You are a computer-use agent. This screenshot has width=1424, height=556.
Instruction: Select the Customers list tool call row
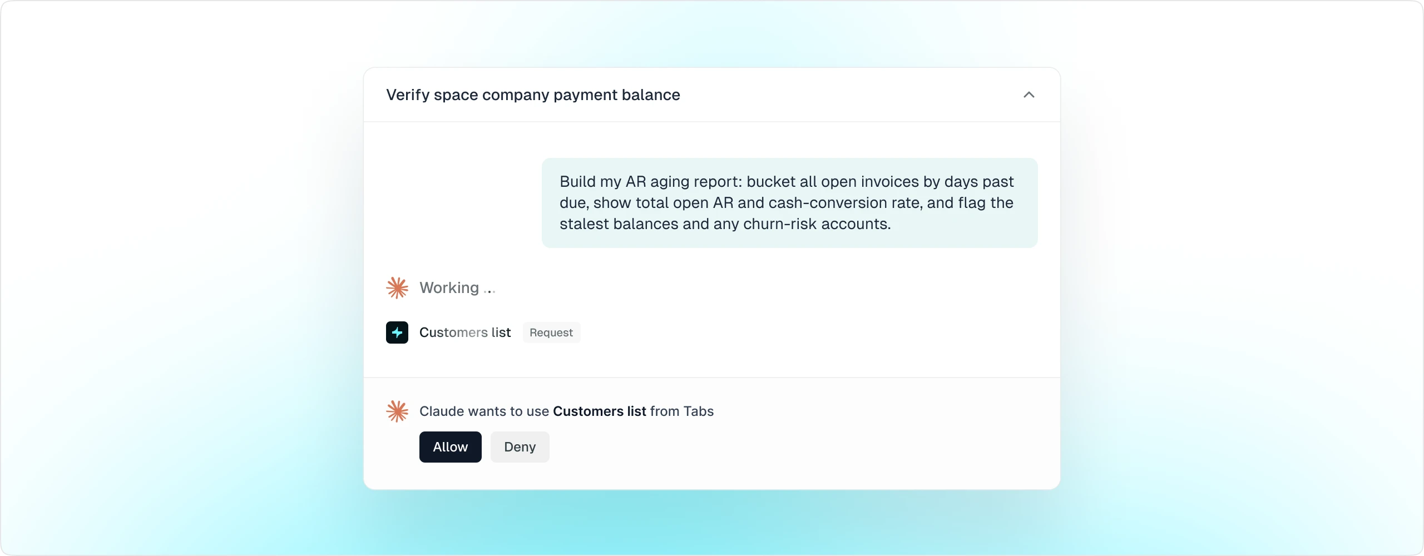[483, 332]
